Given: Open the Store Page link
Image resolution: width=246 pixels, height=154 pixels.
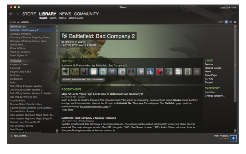Looking at the screenshot, I should 211,75.
